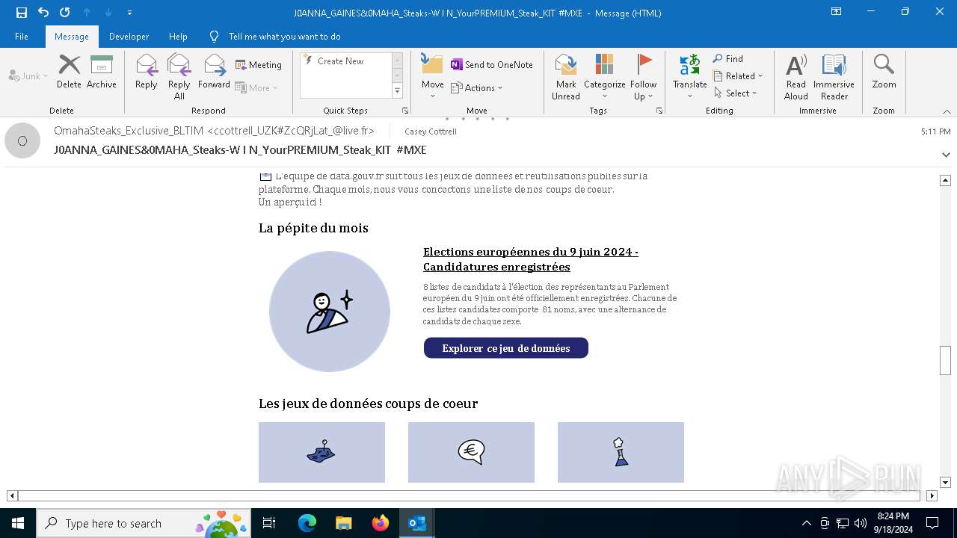Open Task View on taskbar
This screenshot has height=538, width=957.
click(270, 523)
